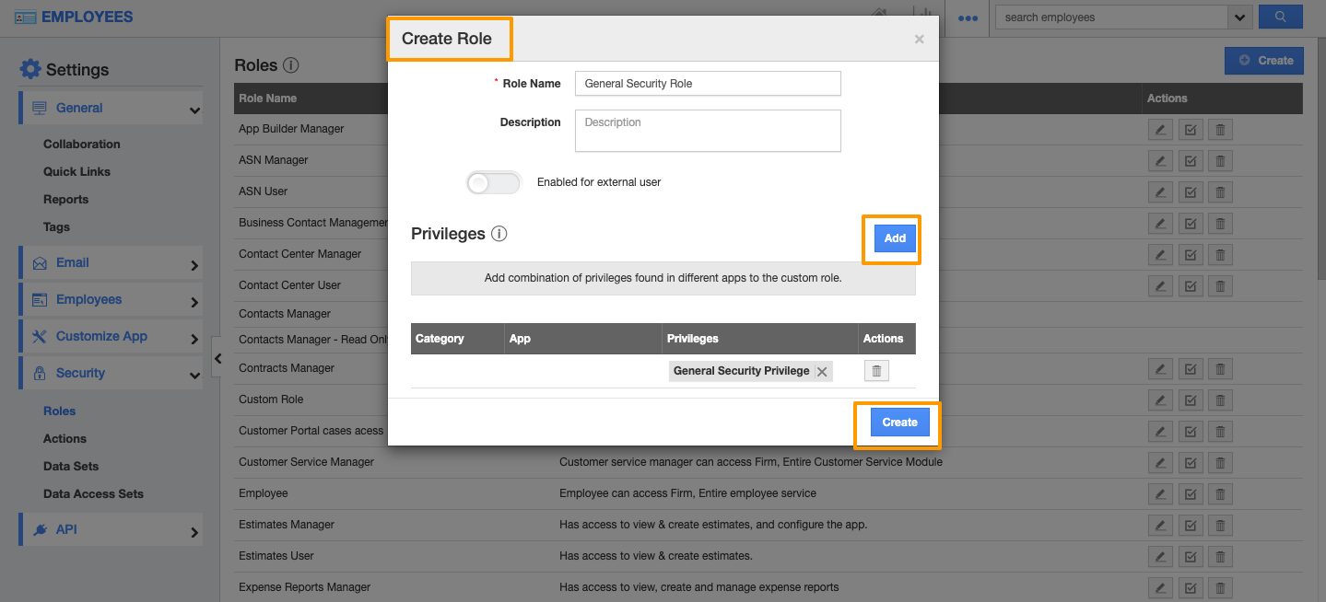Select Collaboration under General settings
1326x602 pixels.
(x=81, y=144)
